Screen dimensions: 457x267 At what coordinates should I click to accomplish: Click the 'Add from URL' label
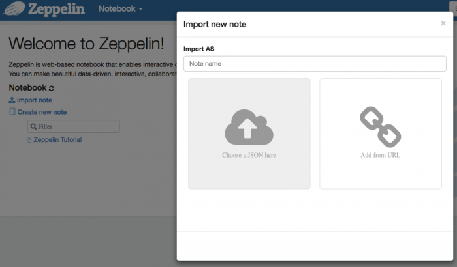pyautogui.click(x=381, y=155)
